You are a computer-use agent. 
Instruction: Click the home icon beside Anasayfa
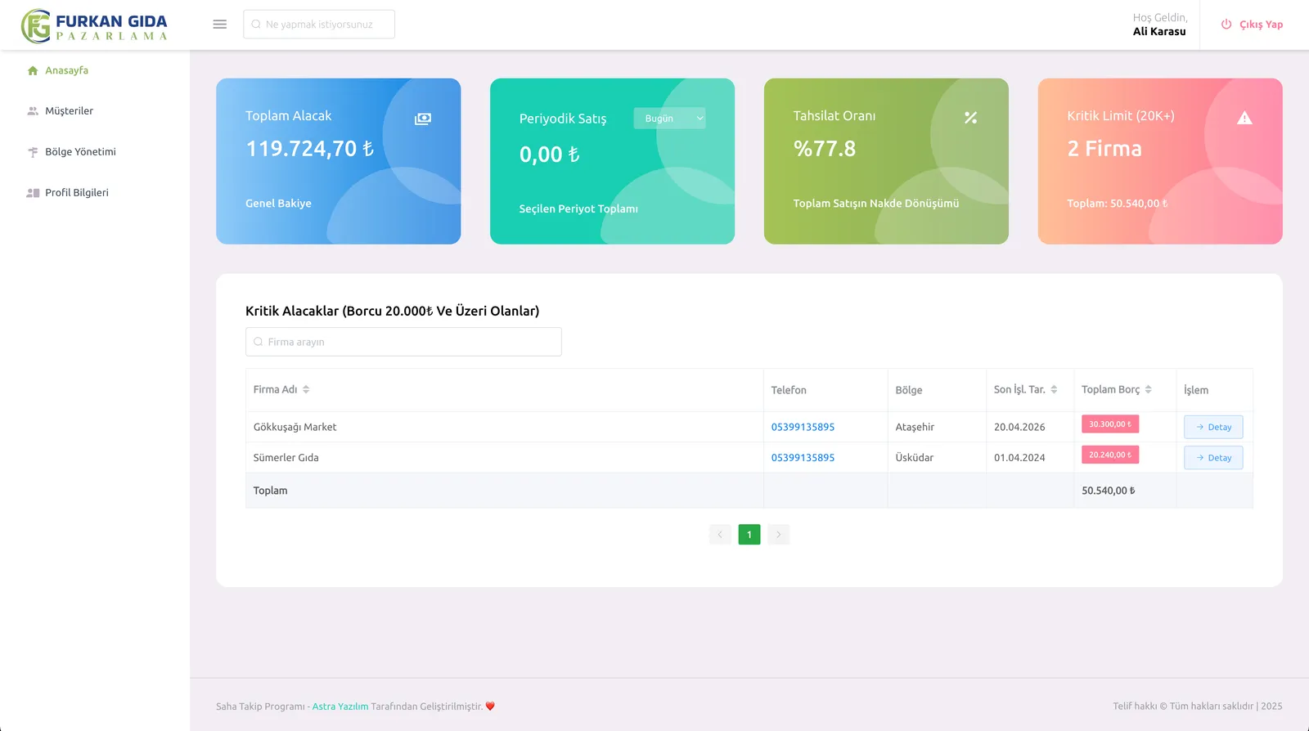tap(33, 70)
